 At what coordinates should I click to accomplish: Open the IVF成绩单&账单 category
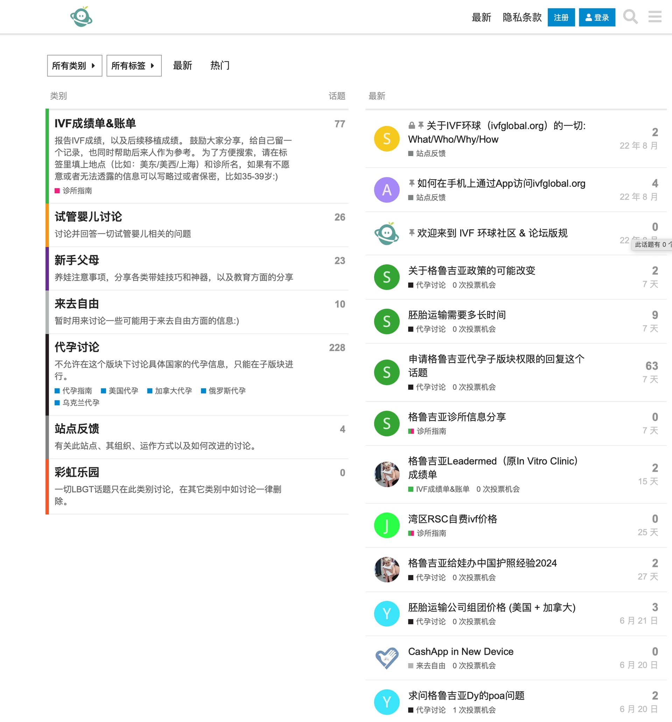click(x=95, y=124)
